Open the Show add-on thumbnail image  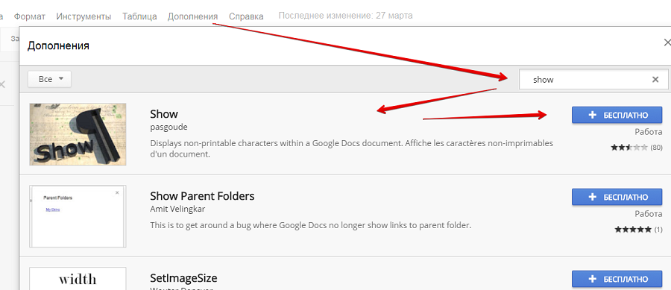coord(78,134)
